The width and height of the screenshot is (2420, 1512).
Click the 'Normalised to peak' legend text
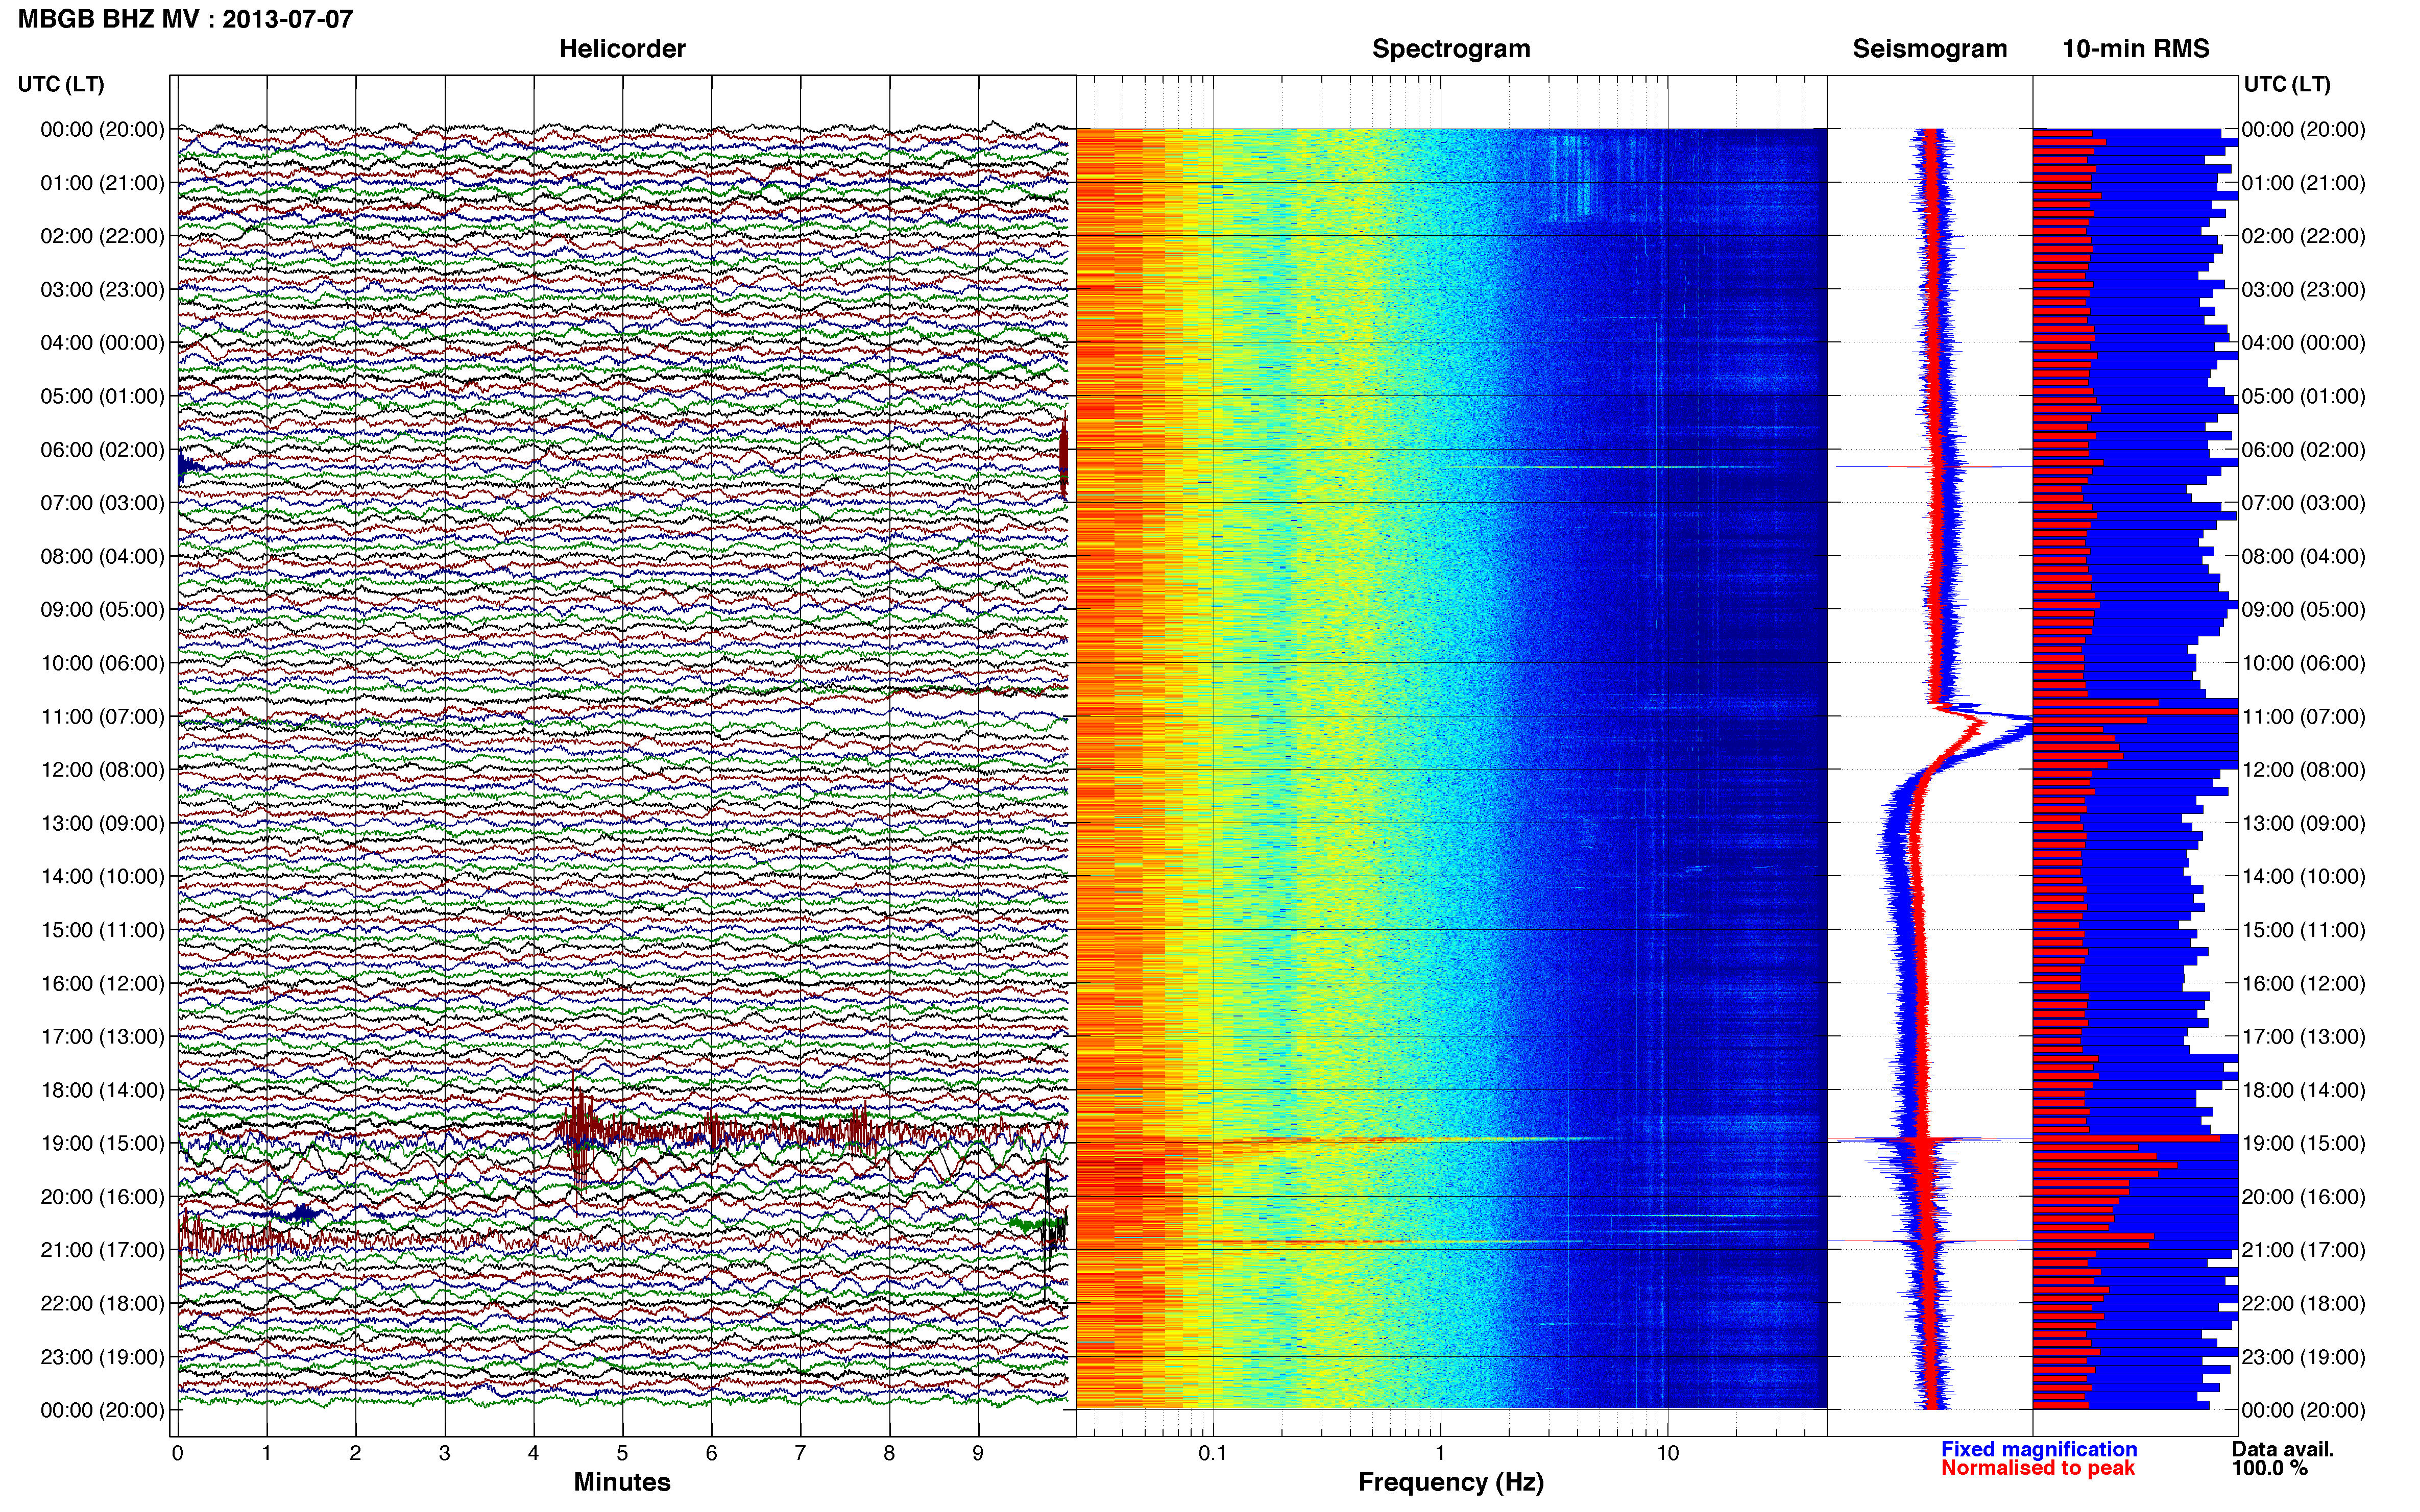point(2038,1468)
